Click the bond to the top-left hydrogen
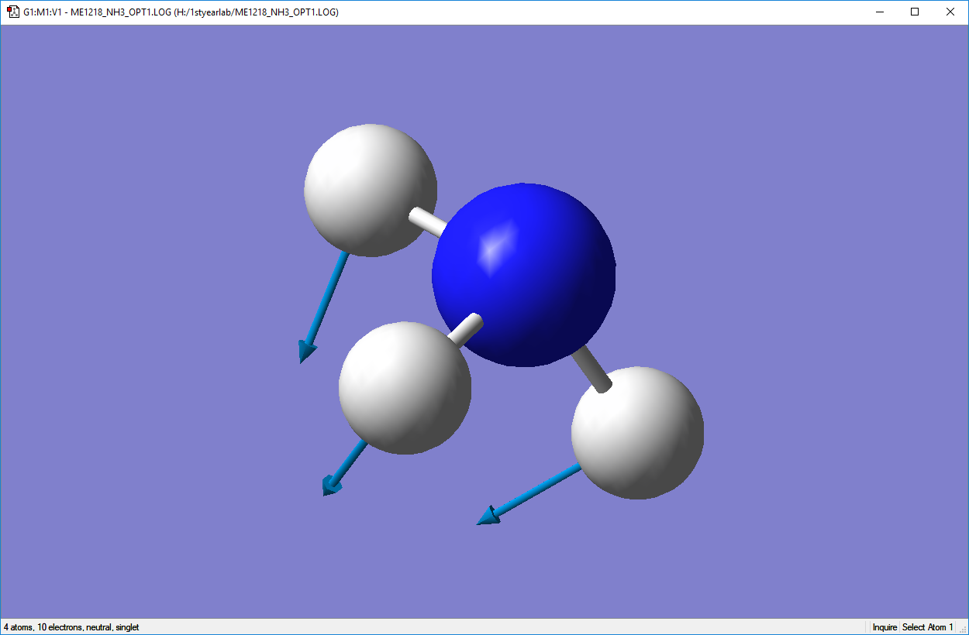The image size is (969, 635). (x=428, y=221)
